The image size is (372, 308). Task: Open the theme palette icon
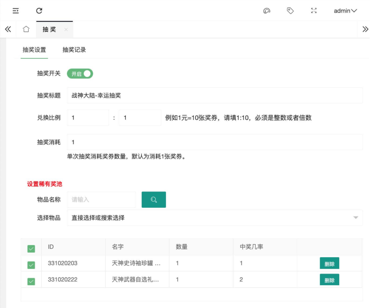point(266,11)
